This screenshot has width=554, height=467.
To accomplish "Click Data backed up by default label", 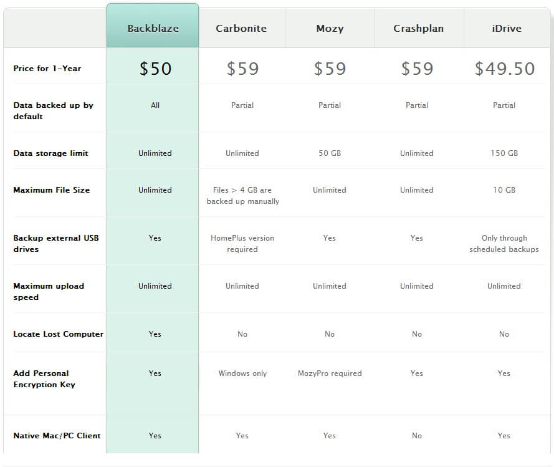I will 53,111.
